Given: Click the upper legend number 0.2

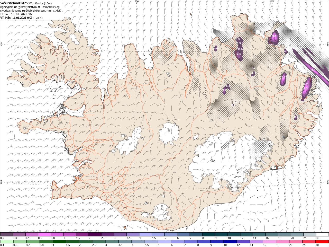Looking at the screenshot, I should click(x=2, y=238).
